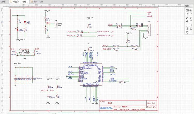Select the Sheet Setting drawing tool
Viewport: 194px width, 114px height.
(187, 11)
